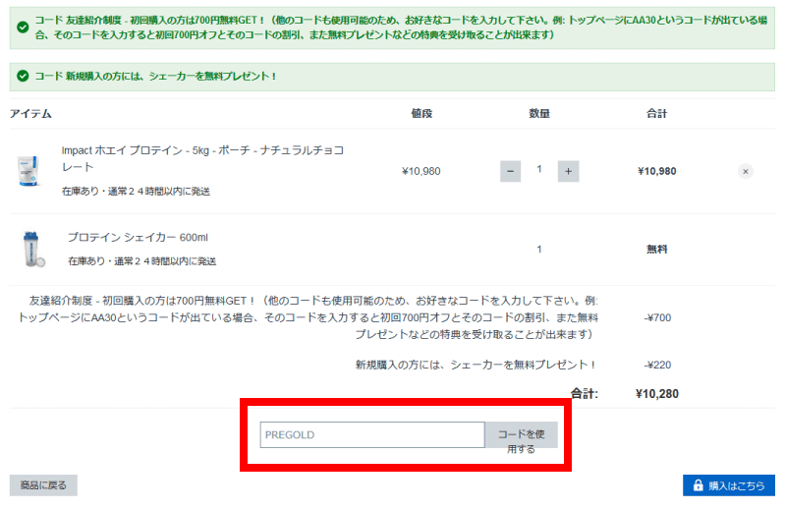Image resolution: width=785 pixels, height=510 pixels.
Task: Click the shaker quantity value 1
Action: (539, 249)
